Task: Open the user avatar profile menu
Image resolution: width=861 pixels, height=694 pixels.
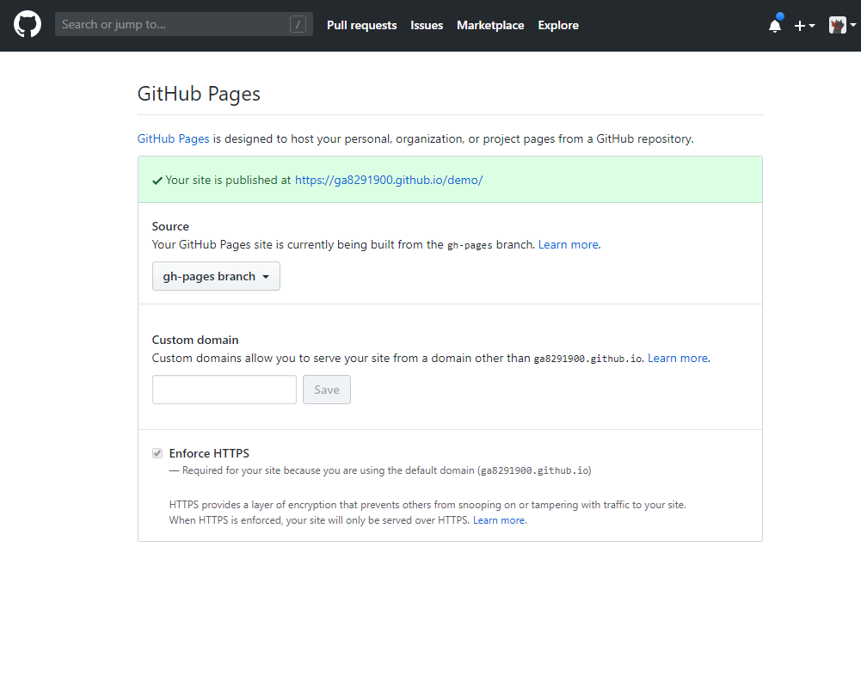Action: (842, 25)
